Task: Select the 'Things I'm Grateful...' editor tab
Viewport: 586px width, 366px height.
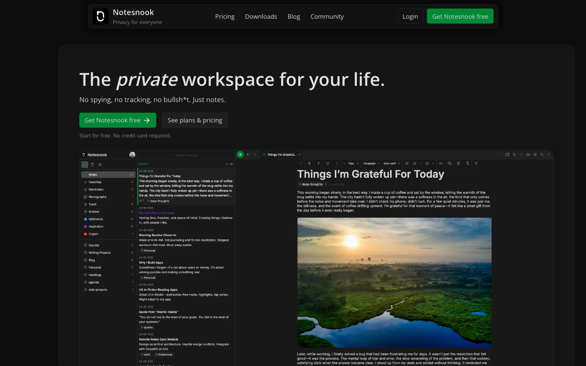Action: coord(282,155)
